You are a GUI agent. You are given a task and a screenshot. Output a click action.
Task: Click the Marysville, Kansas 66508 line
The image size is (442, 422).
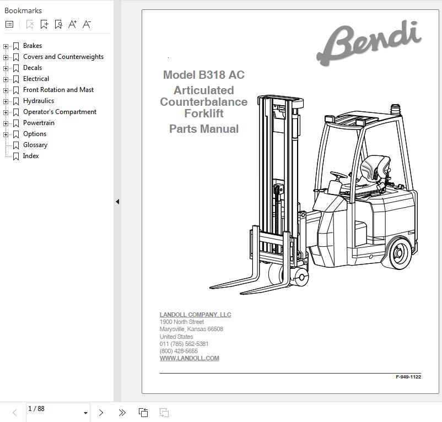click(x=191, y=329)
